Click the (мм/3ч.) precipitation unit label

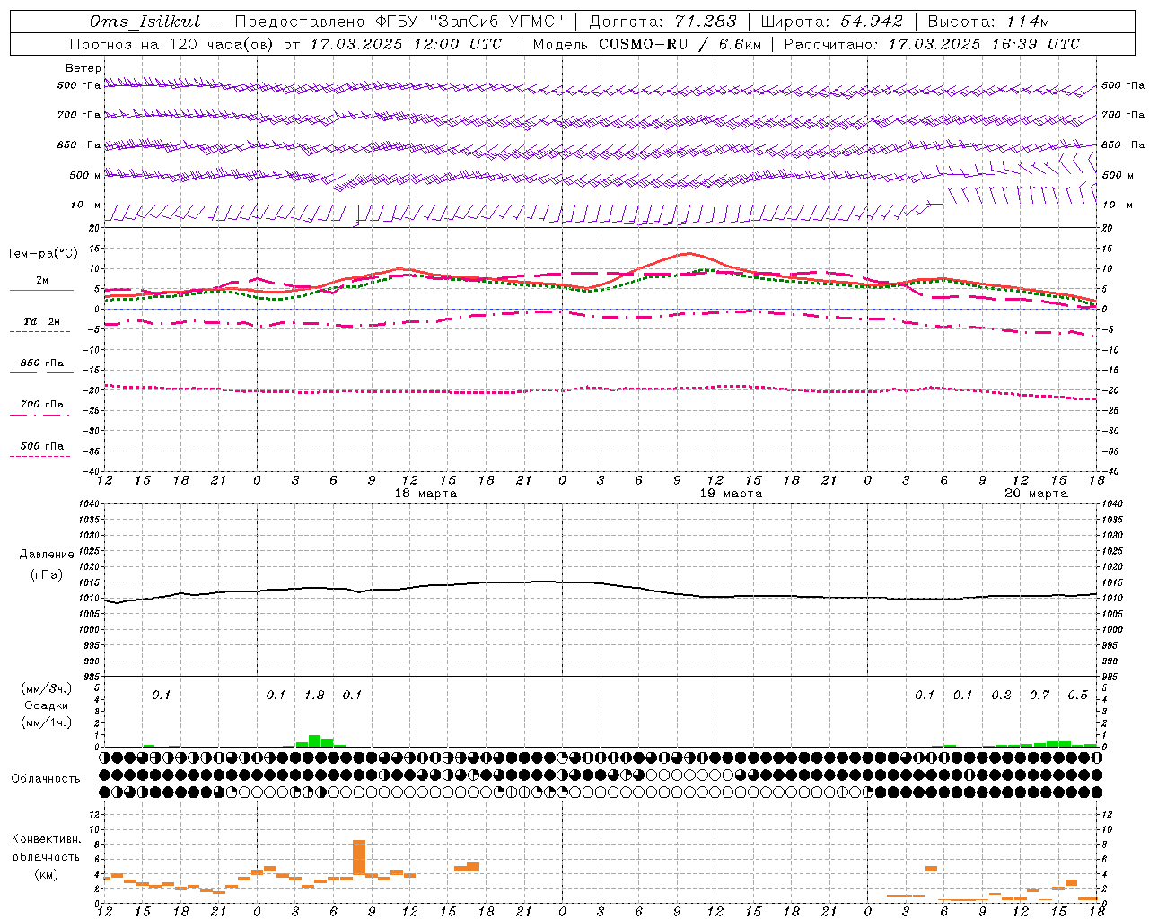(47, 687)
